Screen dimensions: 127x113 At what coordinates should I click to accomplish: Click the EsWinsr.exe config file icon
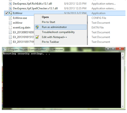pos(10,18)
